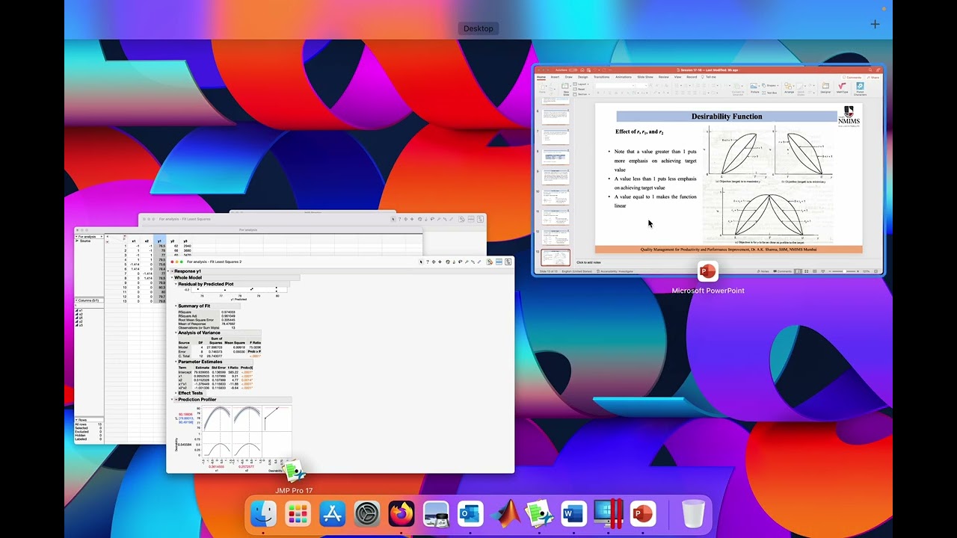957x538 pixels.
Task: Add a new desktop with plus button
Action: [875, 24]
